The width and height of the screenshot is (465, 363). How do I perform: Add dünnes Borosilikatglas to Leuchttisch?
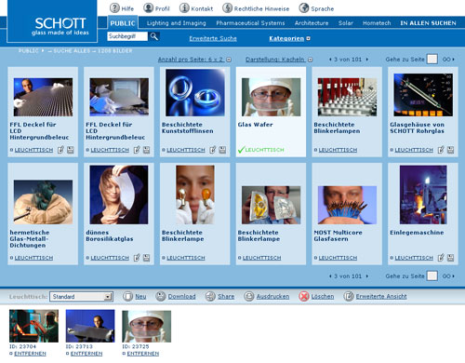pyautogui.click(x=110, y=258)
